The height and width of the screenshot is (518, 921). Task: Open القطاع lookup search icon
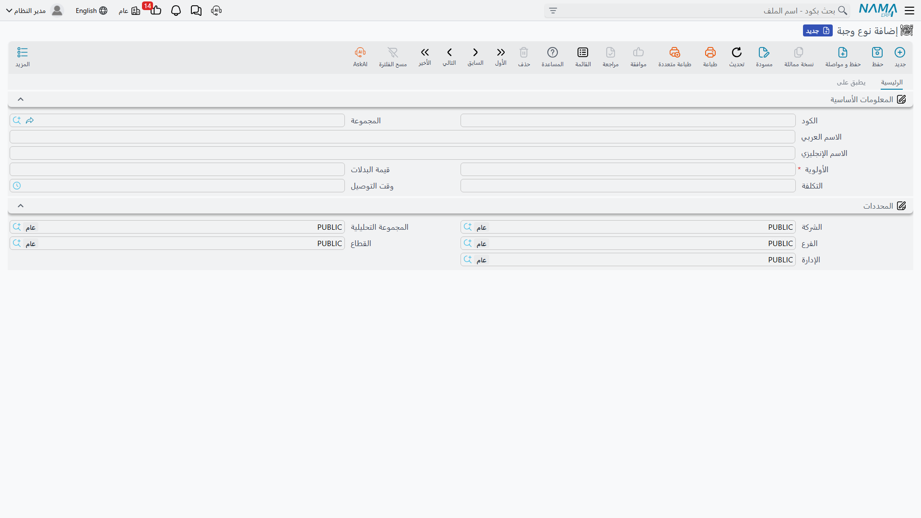tap(17, 243)
